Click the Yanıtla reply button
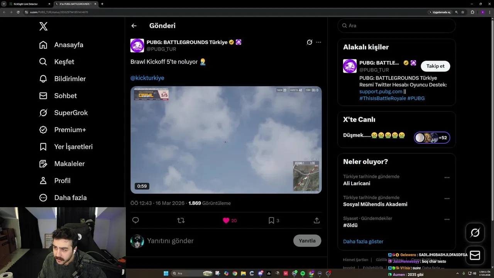Screen dimensions: 494x278 (x=307, y=241)
